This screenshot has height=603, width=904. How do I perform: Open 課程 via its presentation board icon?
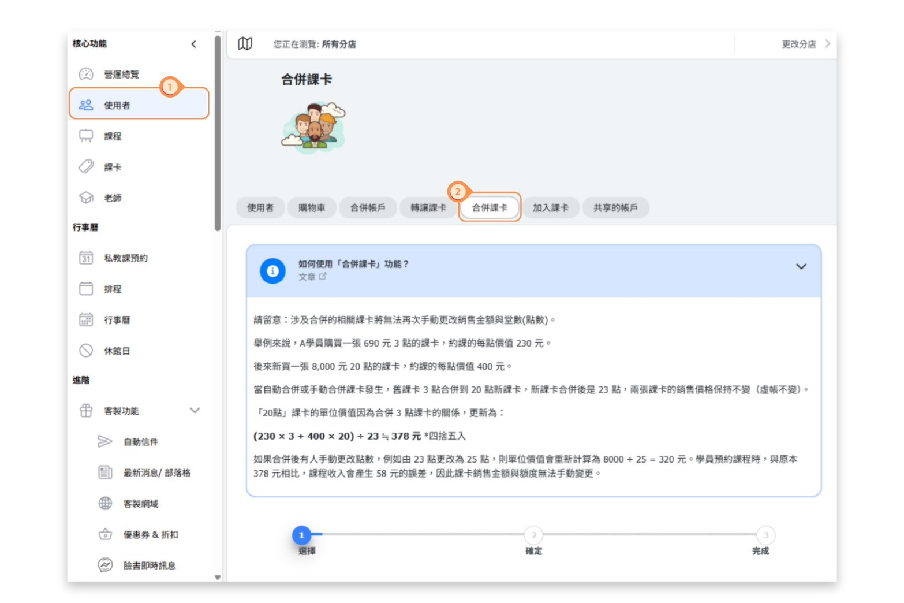[x=86, y=136]
